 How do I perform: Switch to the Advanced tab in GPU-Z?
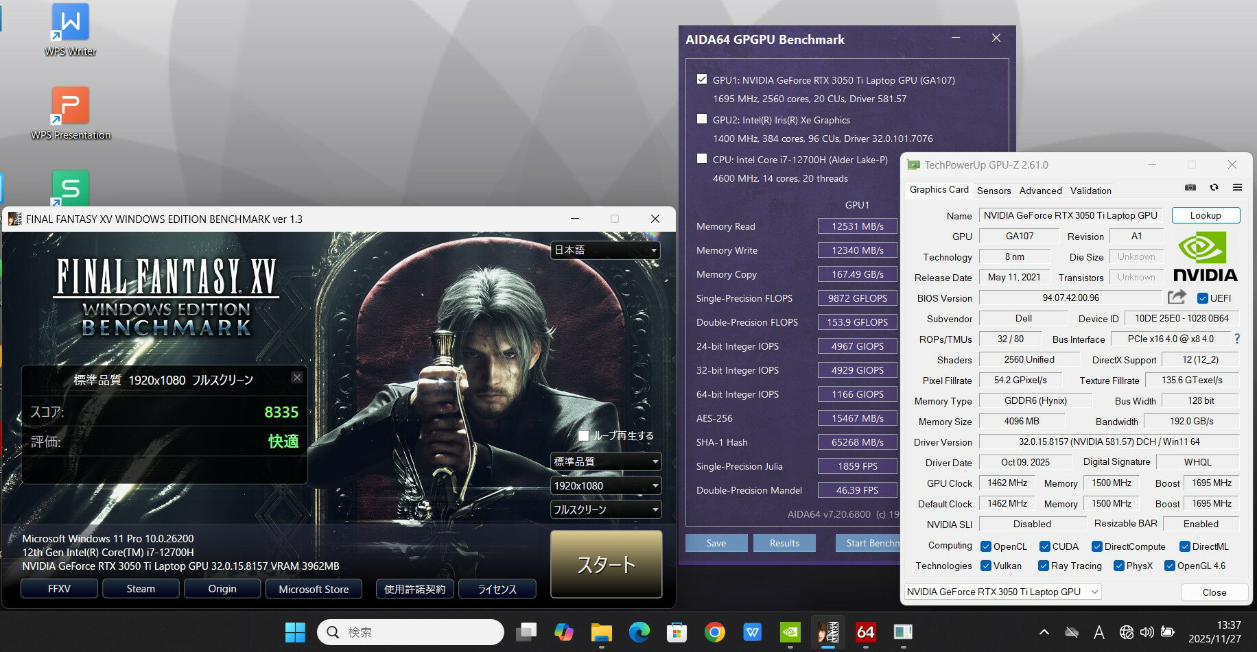click(x=1040, y=191)
